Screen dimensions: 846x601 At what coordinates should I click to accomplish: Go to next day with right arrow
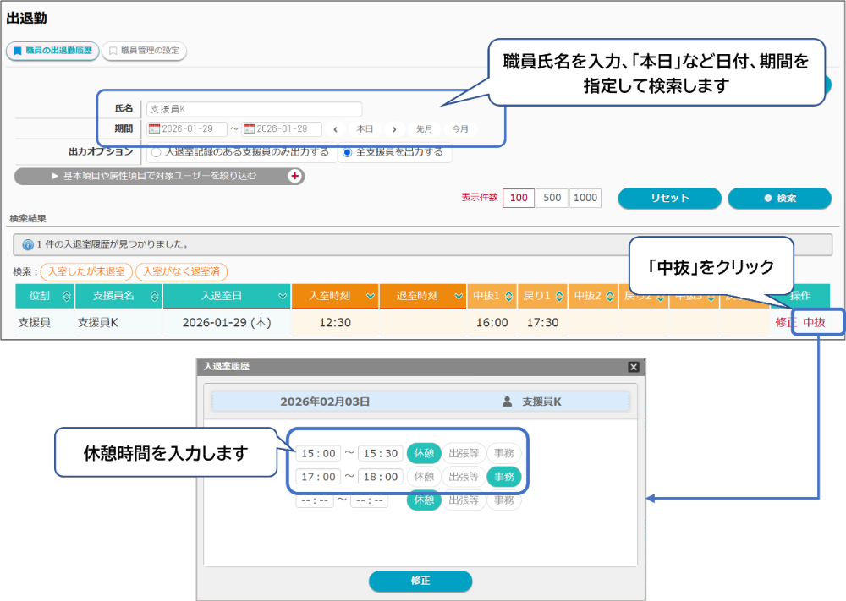tap(394, 129)
